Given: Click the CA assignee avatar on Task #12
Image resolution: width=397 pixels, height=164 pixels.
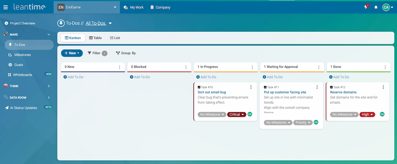Looking at the screenshot, I should tap(382, 114).
